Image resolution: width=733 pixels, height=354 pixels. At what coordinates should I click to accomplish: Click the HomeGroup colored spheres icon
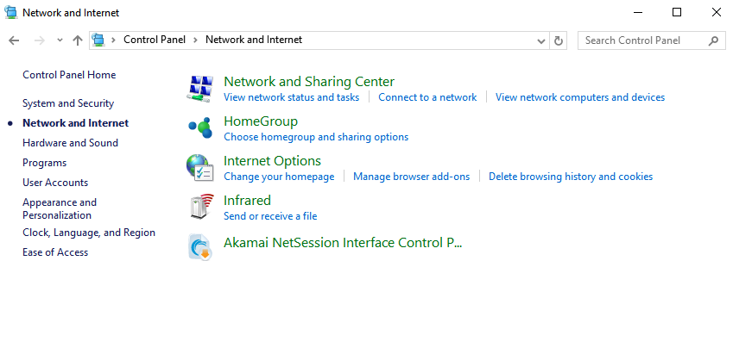point(200,127)
